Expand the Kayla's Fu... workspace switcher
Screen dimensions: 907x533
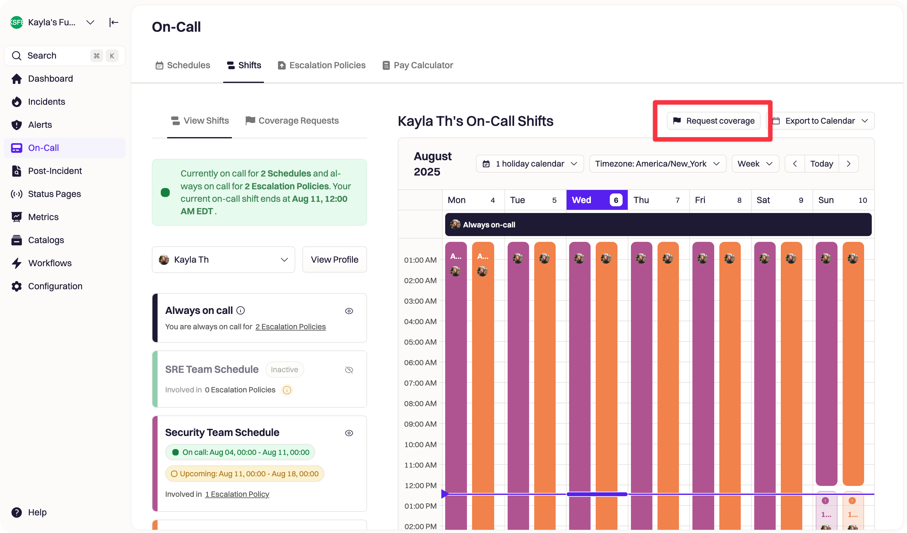click(x=90, y=22)
